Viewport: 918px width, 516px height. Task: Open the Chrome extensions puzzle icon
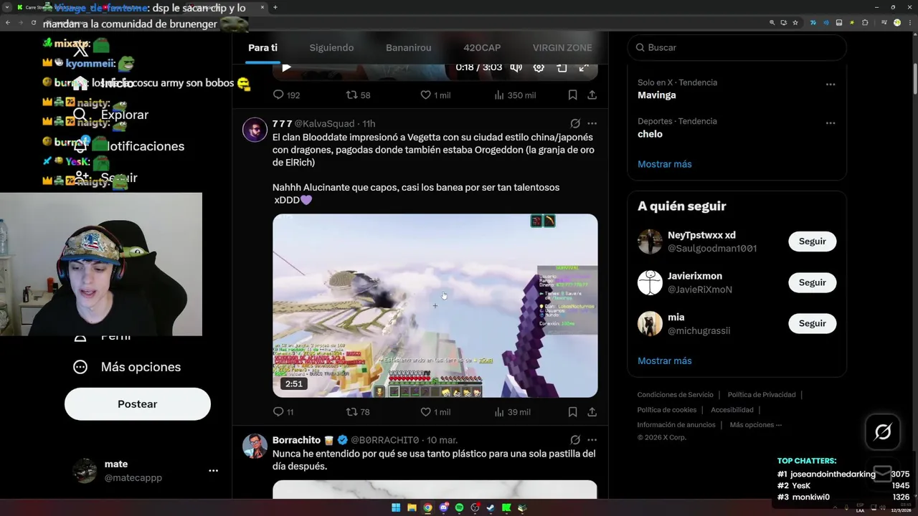pyautogui.click(x=865, y=23)
